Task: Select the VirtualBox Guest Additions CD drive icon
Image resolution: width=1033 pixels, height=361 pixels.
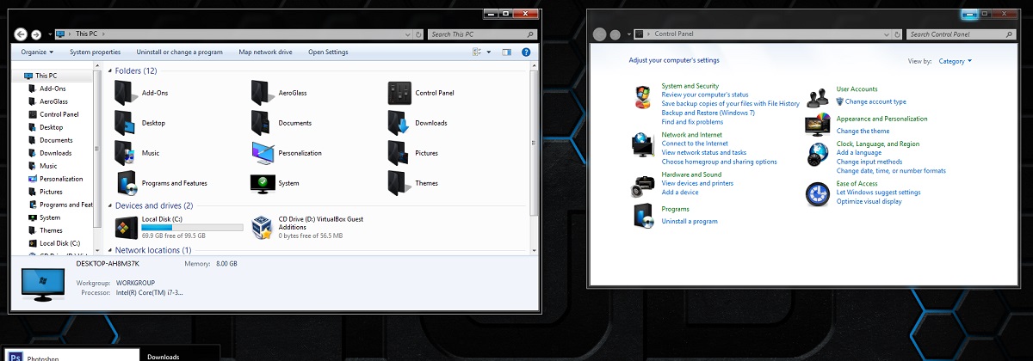Action: pos(263,227)
